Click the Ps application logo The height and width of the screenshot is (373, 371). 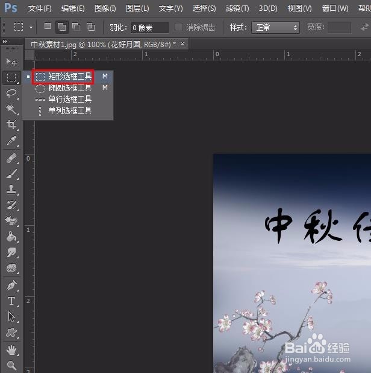(x=11, y=8)
